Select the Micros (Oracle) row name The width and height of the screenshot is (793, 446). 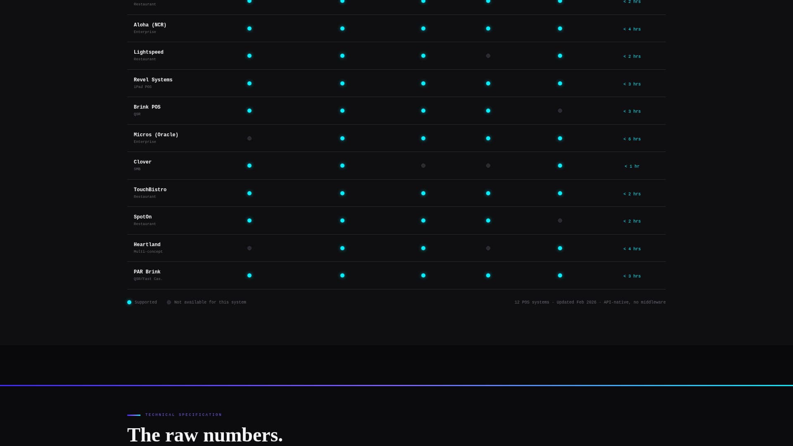[156, 135]
